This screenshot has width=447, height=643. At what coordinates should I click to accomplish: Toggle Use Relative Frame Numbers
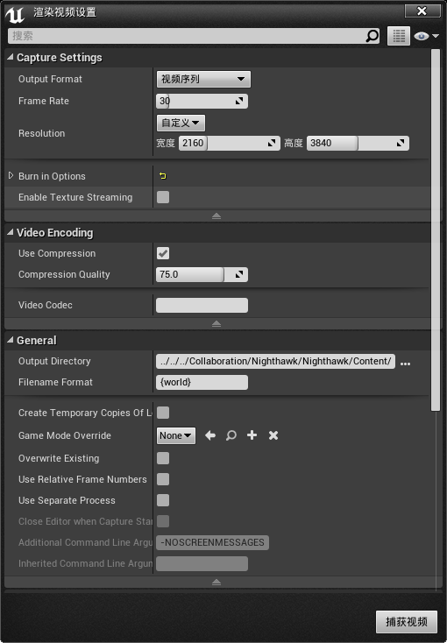pos(163,479)
